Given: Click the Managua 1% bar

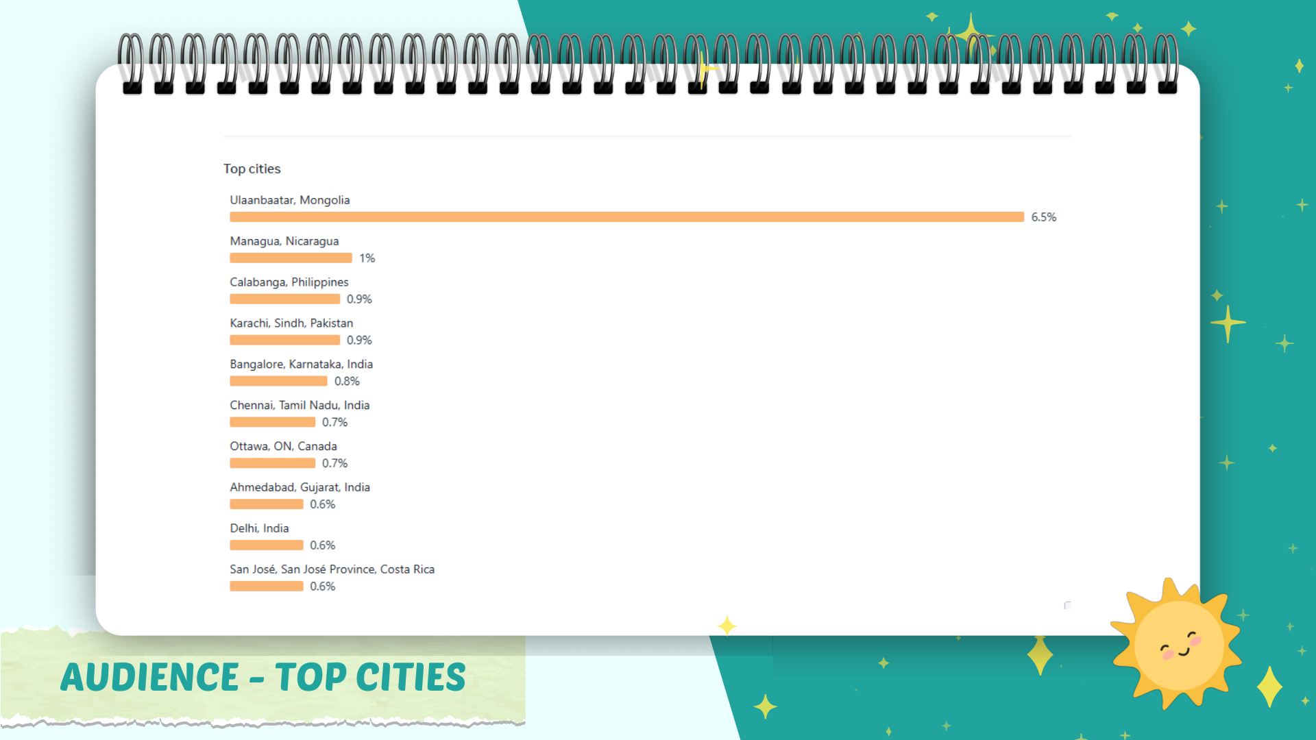Looking at the screenshot, I should tap(291, 258).
